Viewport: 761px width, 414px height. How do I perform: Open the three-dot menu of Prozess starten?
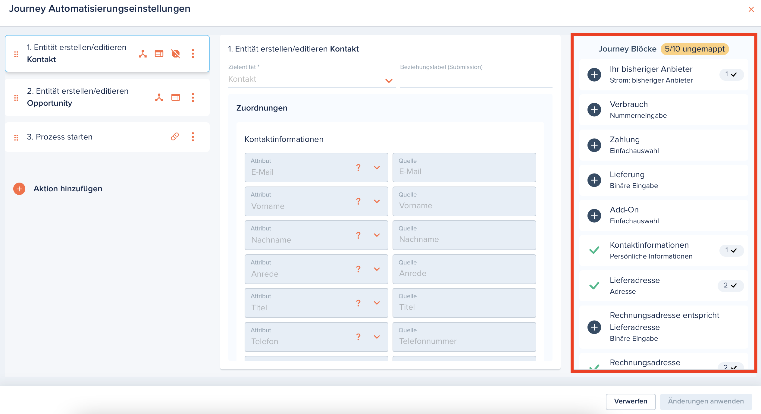pos(193,136)
